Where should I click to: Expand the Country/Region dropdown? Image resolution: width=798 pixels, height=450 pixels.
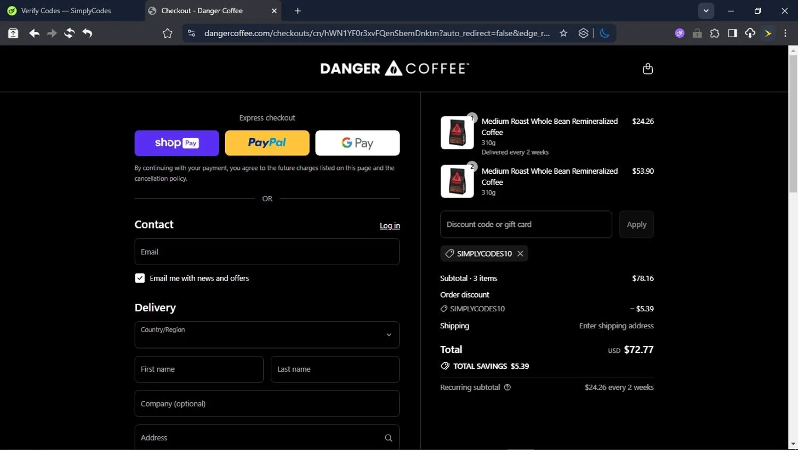[267, 335]
